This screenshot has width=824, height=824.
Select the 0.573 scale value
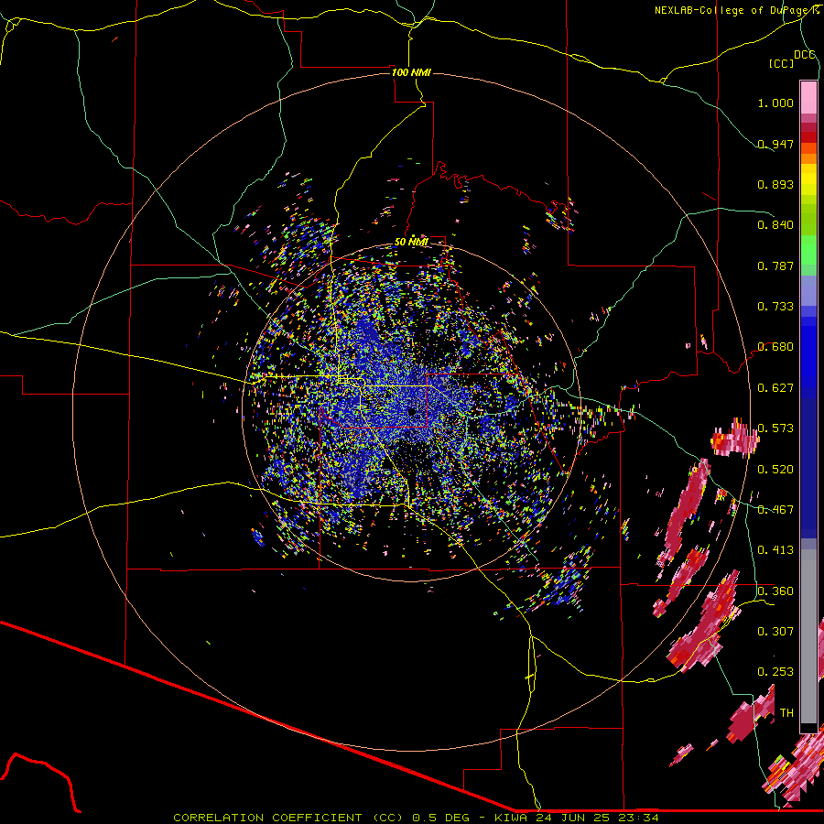tap(775, 428)
